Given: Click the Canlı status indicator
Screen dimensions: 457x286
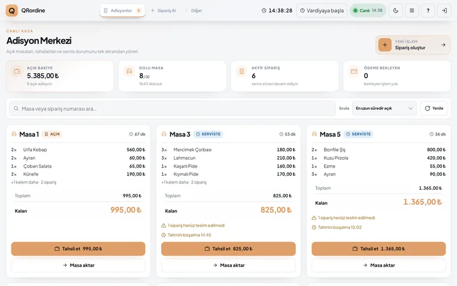Looking at the screenshot, I should coord(368,10).
